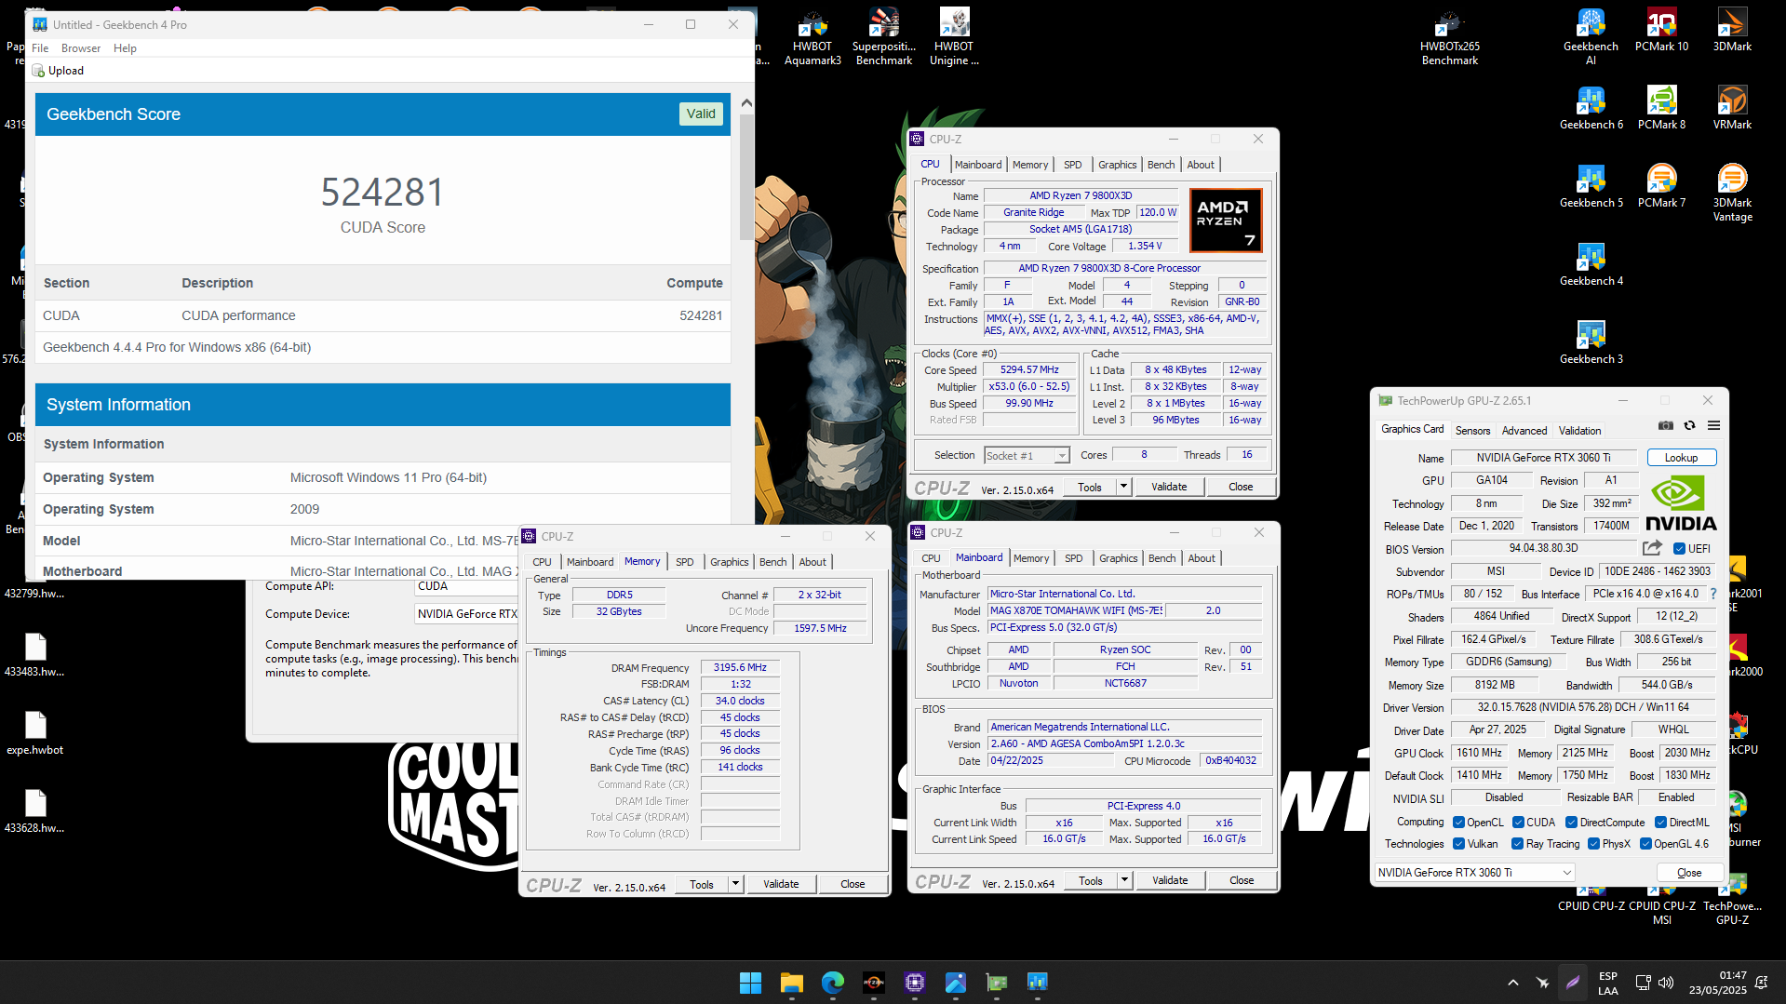The height and width of the screenshot is (1004, 1786).
Task: Click Lookup button in GPU-Z
Action: coord(1681,458)
